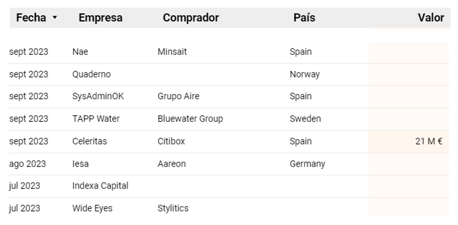Click the Germany country cell
The width and height of the screenshot is (458, 225).
307,164
